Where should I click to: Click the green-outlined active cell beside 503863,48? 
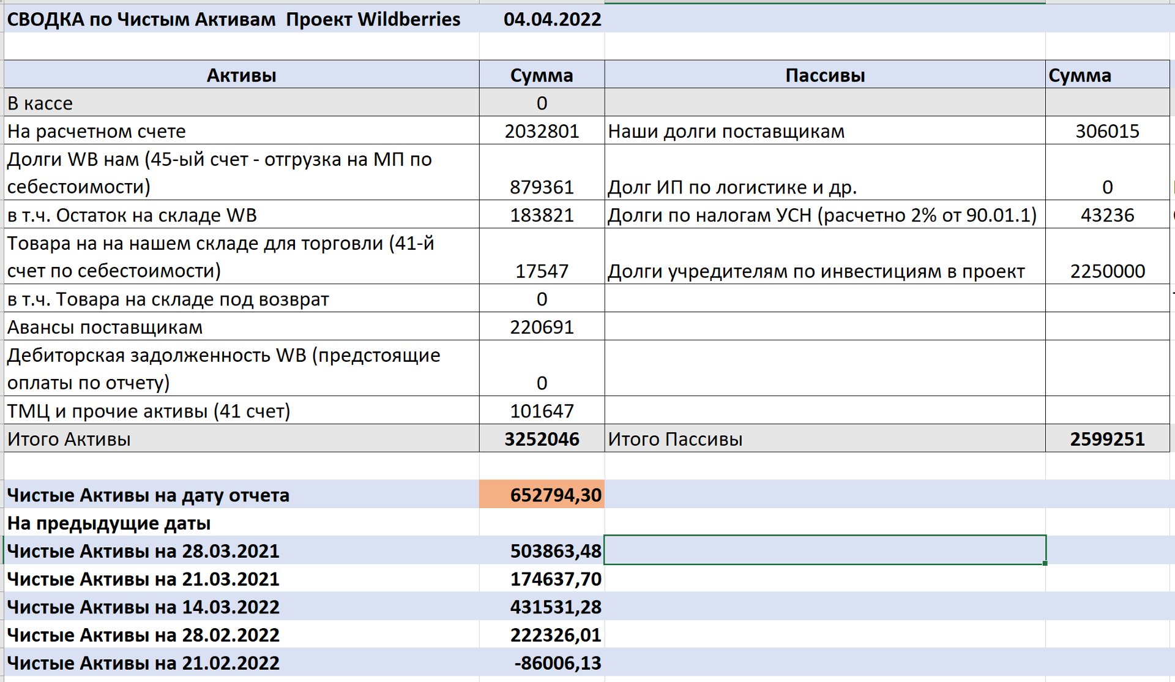coord(825,550)
